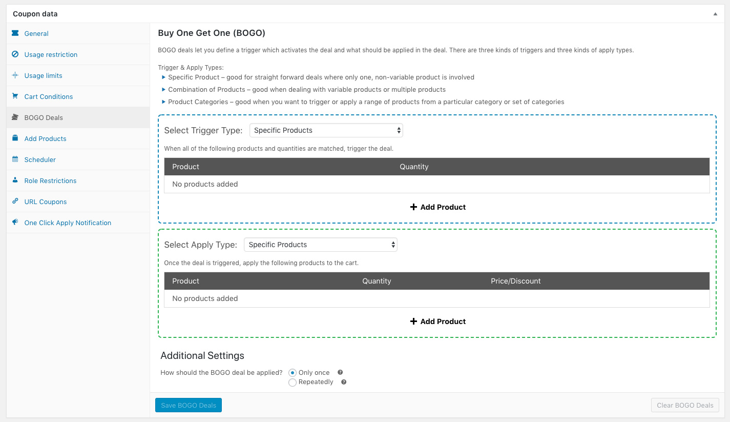Click help icon next to Only once

[340, 373]
